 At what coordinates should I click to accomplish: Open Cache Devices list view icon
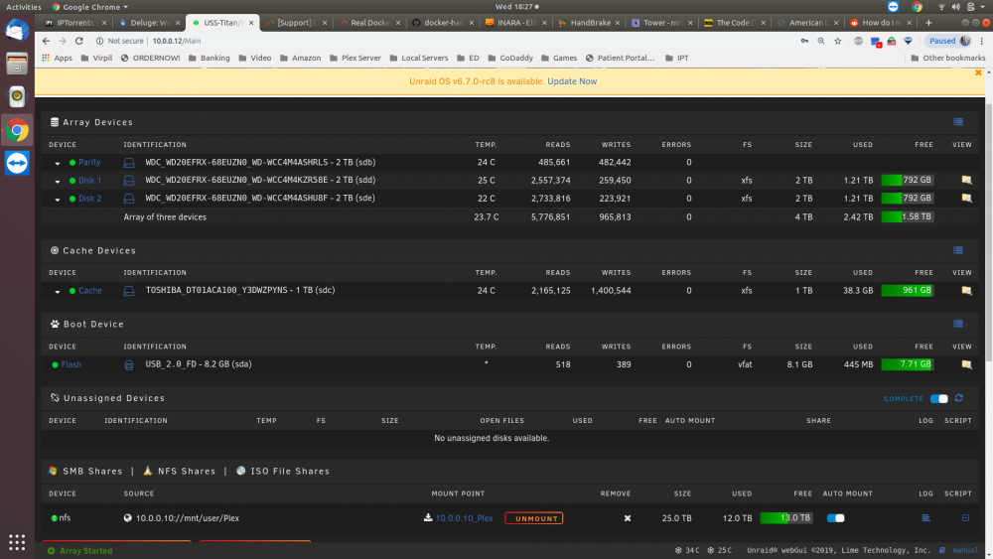958,250
